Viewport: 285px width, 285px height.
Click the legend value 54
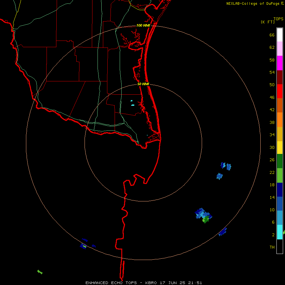[272, 72]
